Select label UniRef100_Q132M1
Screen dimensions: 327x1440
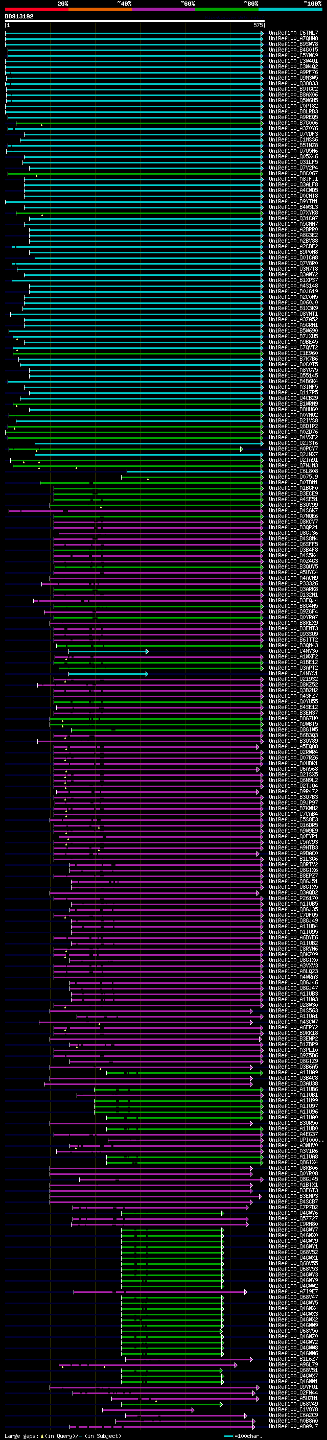tap(293, 595)
